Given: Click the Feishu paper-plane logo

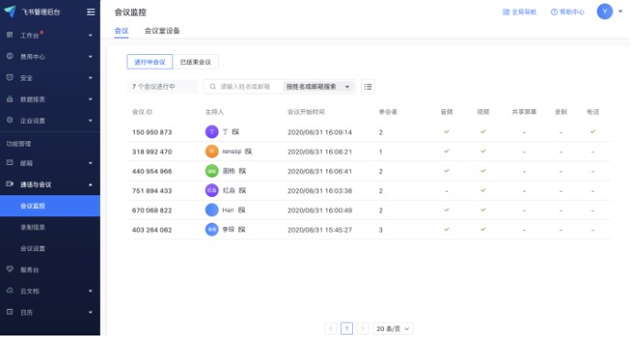Looking at the screenshot, I should click(x=10, y=11).
